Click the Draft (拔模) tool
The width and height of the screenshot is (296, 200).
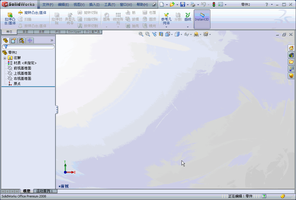[x=132, y=19]
